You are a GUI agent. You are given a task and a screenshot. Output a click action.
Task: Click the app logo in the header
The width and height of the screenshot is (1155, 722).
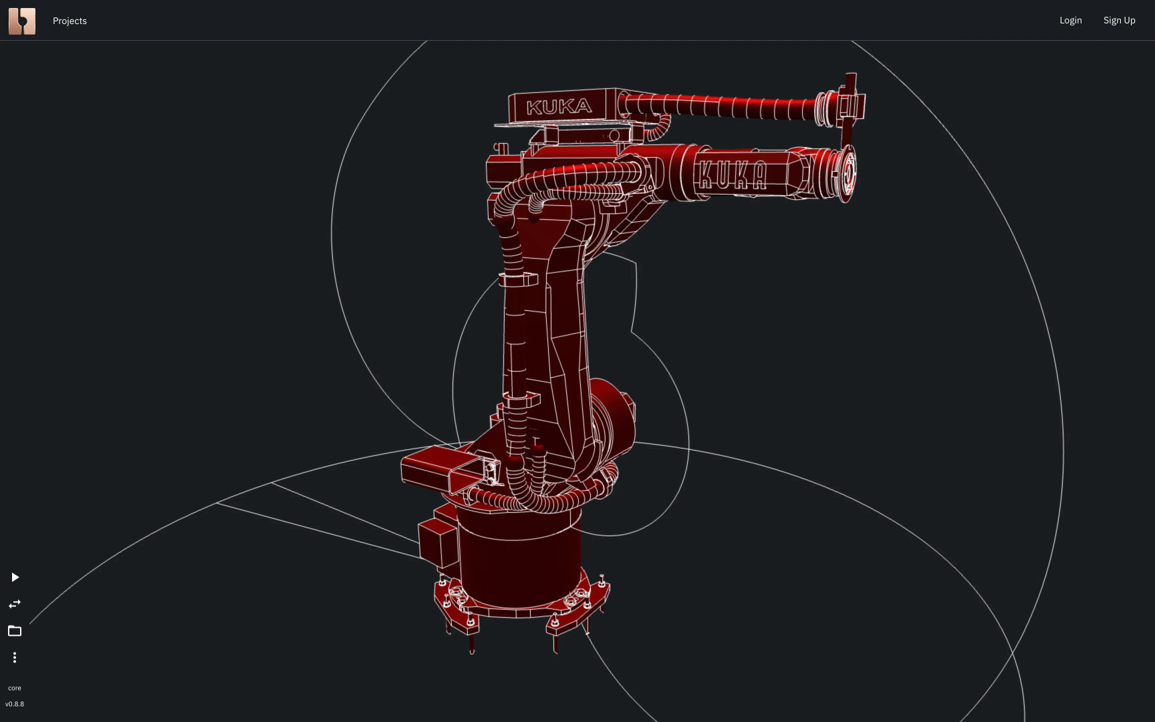pos(22,21)
